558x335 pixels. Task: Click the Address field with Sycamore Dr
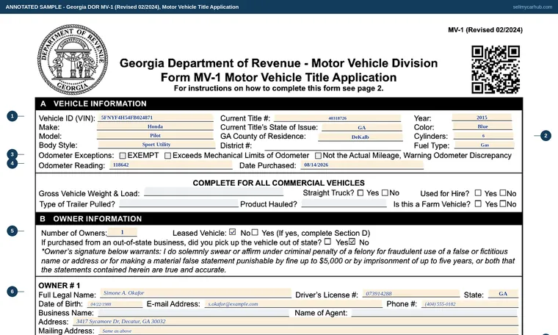pyautogui.click(x=296, y=322)
